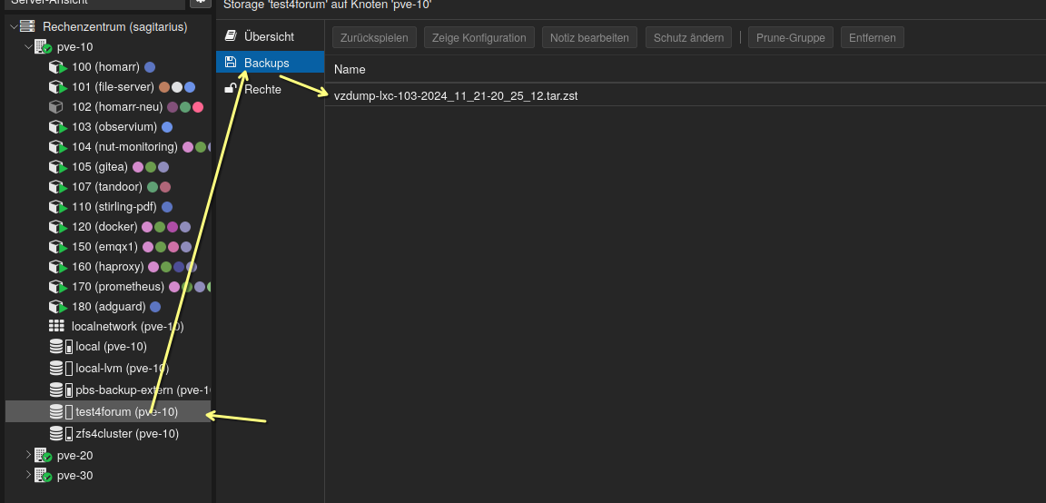
Task: Click the Prune-Gruppe button
Action: [791, 37]
